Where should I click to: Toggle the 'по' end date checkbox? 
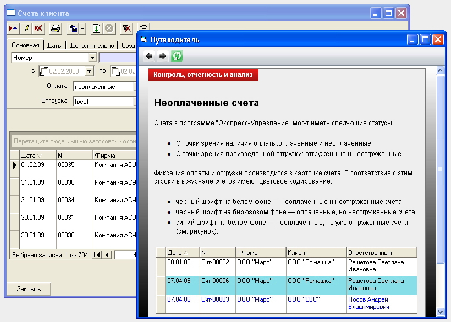pos(116,71)
